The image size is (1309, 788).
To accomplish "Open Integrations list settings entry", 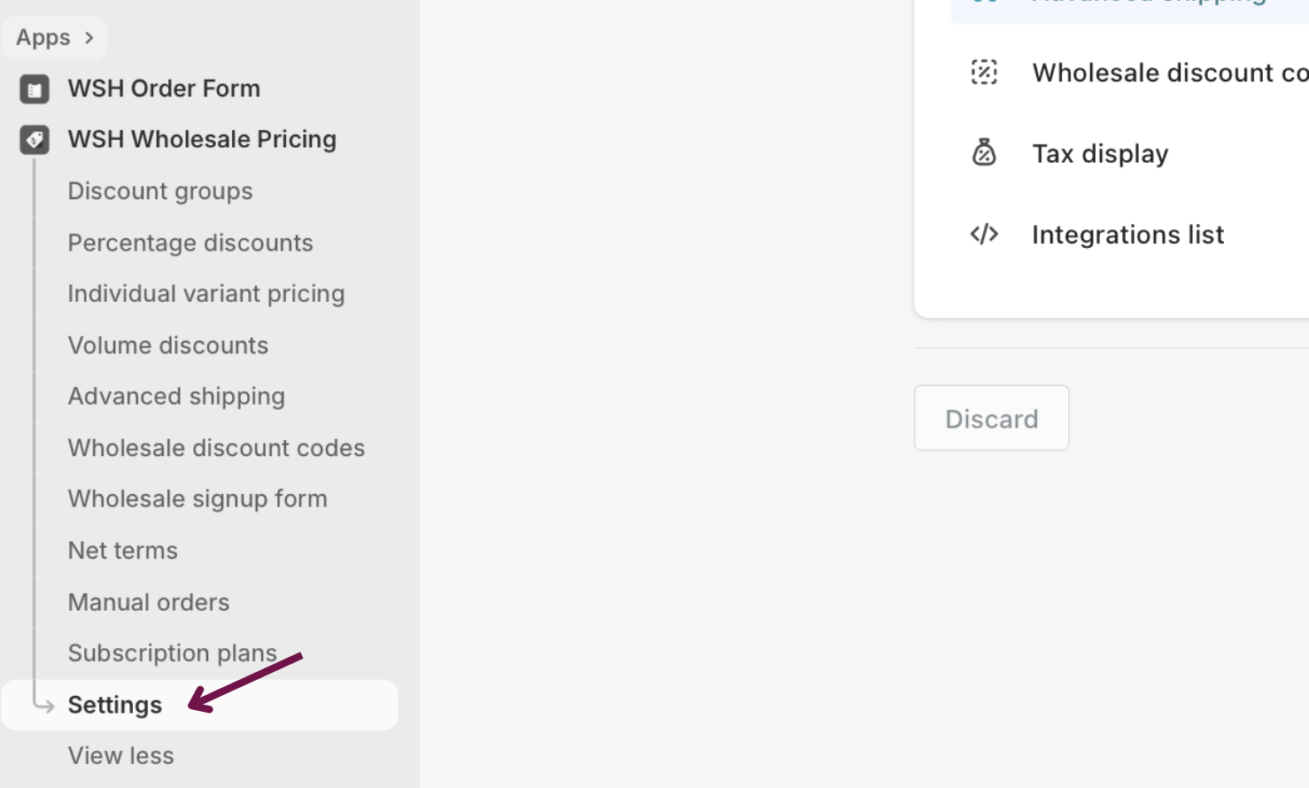I will tap(1127, 235).
